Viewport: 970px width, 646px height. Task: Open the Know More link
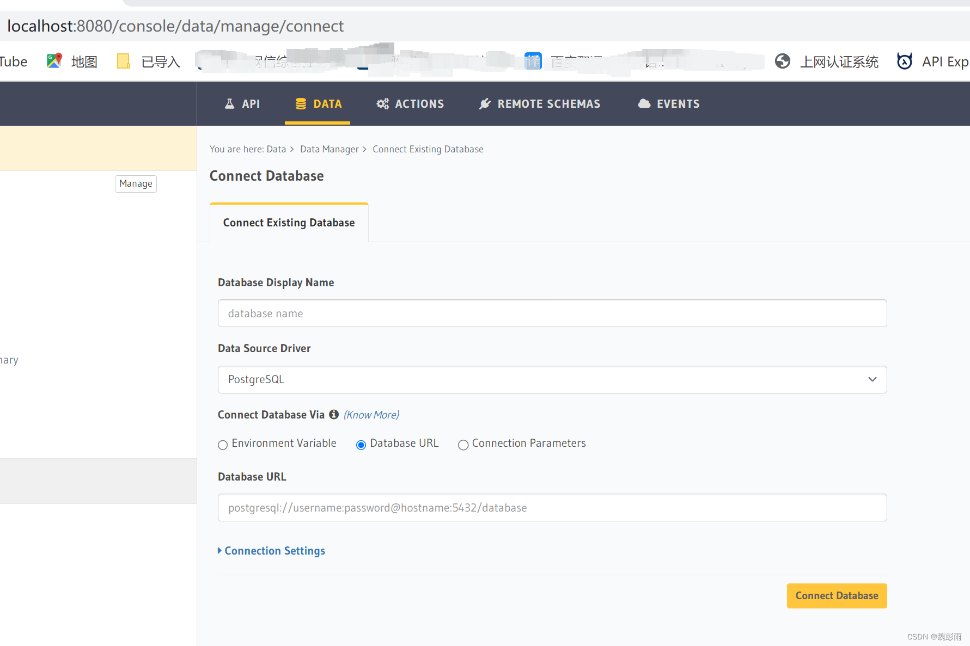pos(371,415)
